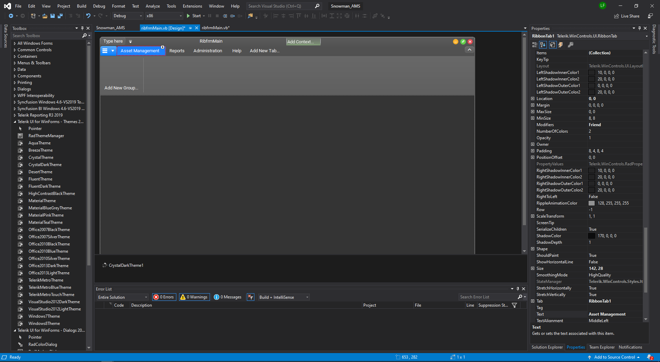This screenshot has width=660, height=362.
Task: Open the notifications icon in the status bar
Action: click(650, 357)
